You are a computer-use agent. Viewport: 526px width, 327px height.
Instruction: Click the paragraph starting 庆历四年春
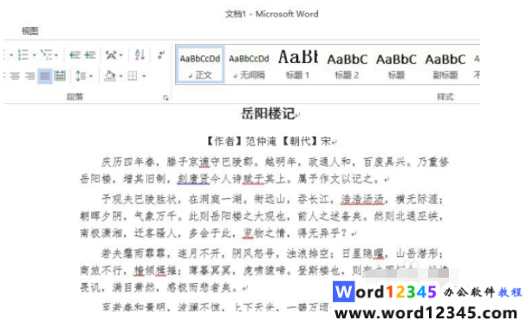264,170
